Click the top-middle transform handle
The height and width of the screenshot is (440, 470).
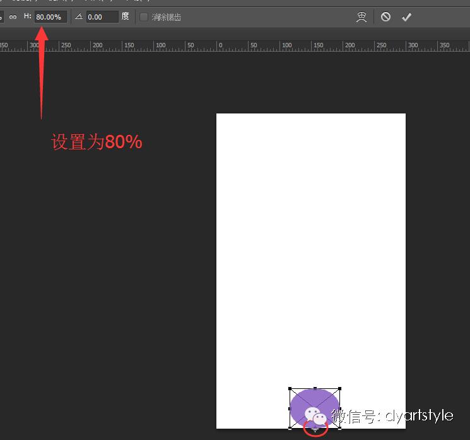315,389
